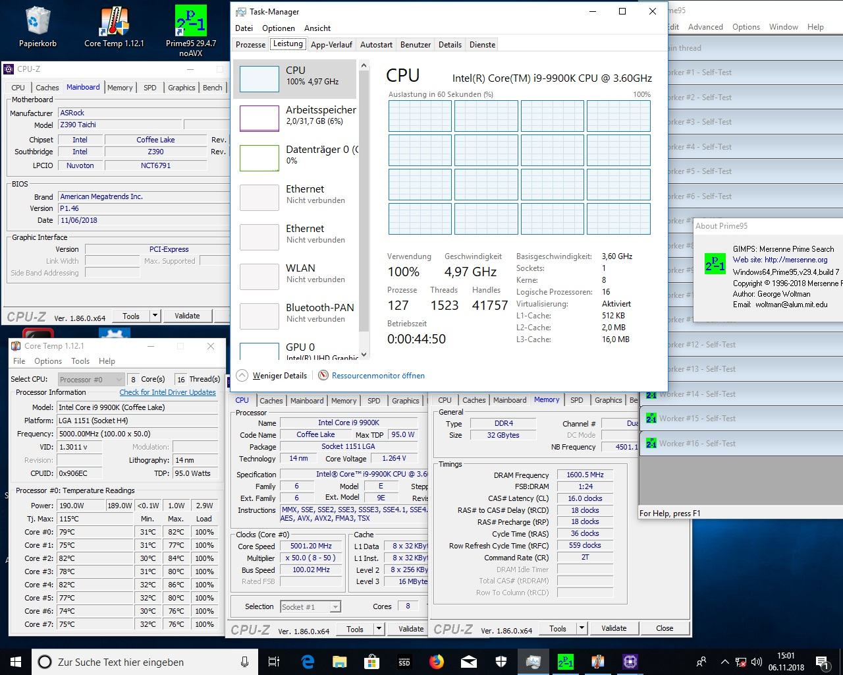Select the Bench tab in CPU-Z Mainboard window

point(212,88)
